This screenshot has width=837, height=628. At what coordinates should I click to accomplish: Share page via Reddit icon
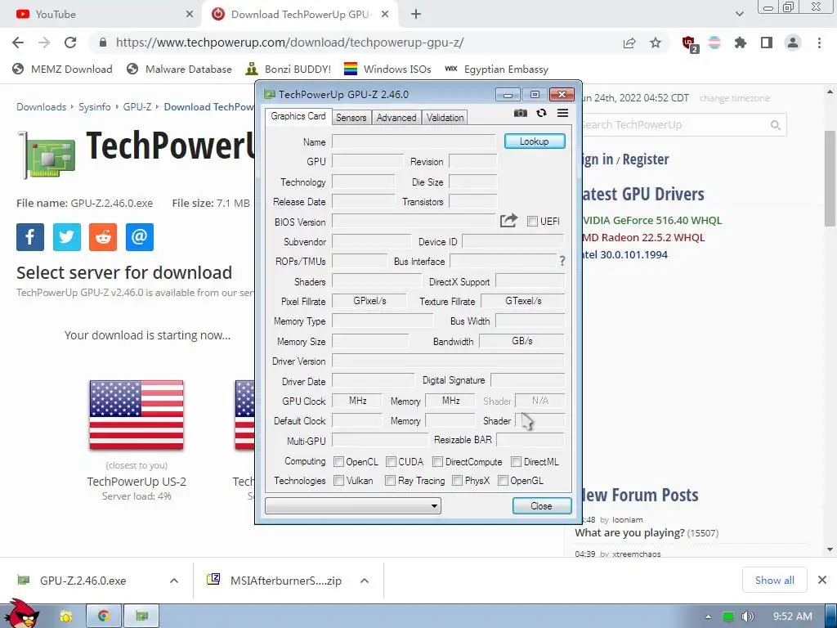[x=103, y=236]
